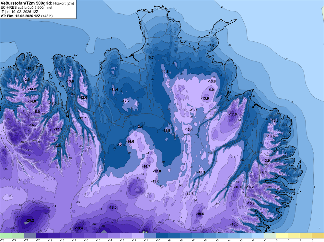The height and width of the screenshot is (242, 324).
Task: Click the -16.5 temperature label
Action: click(x=234, y=224)
